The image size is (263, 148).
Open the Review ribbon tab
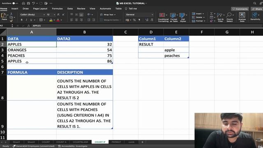click(x=81, y=9)
